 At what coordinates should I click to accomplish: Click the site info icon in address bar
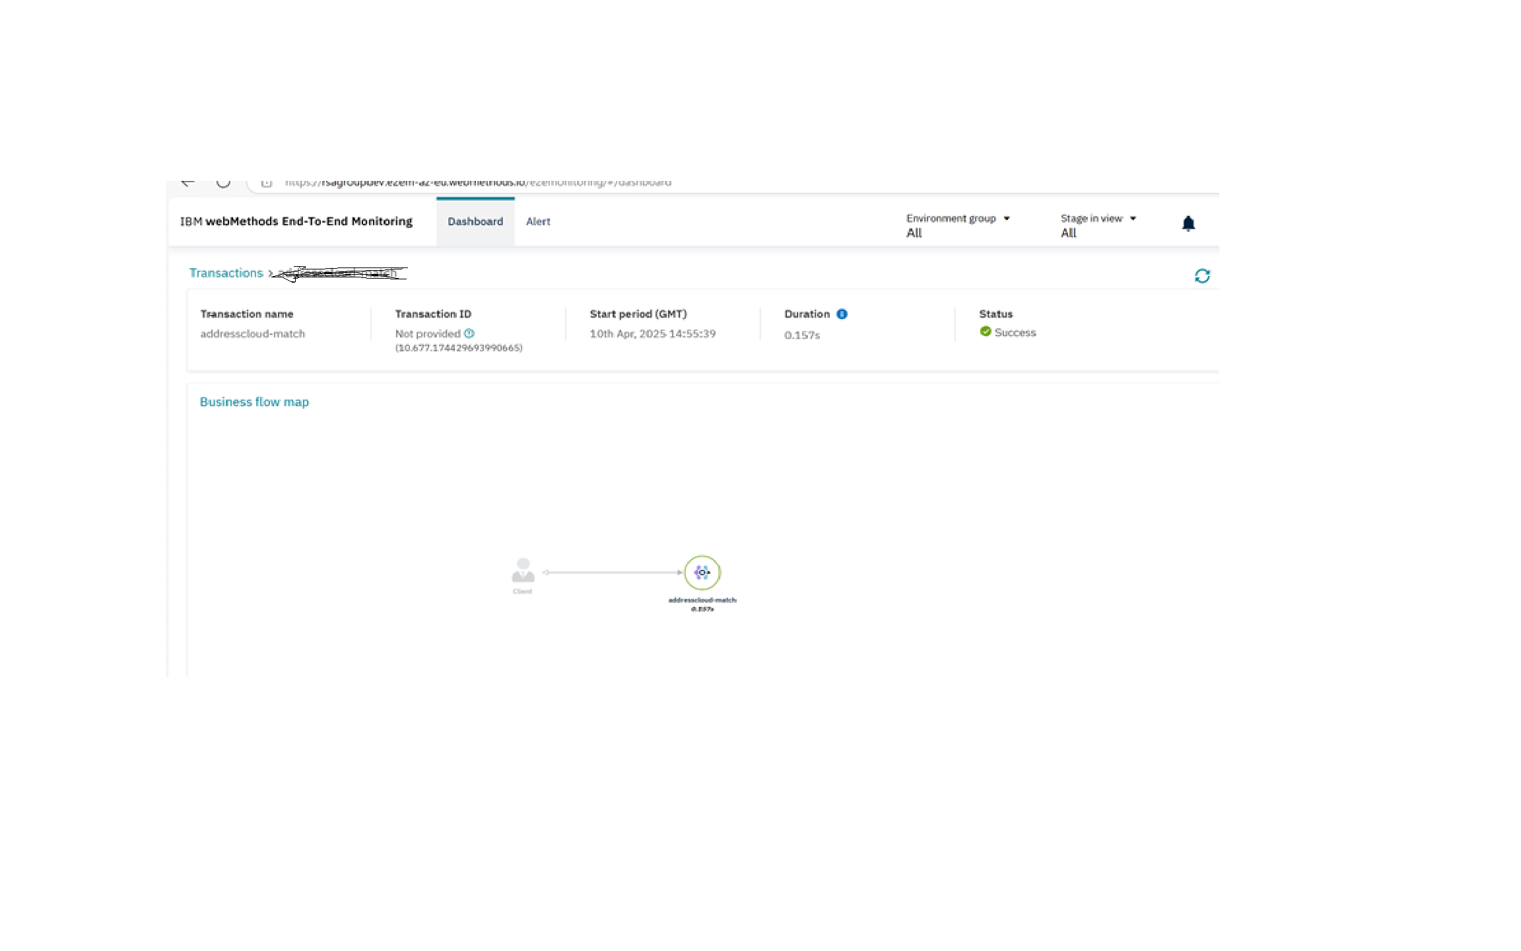tap(266, 184)
